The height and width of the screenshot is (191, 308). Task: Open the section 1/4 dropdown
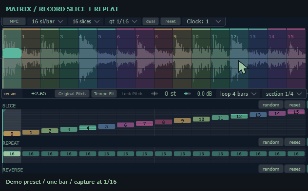(284, 94)
